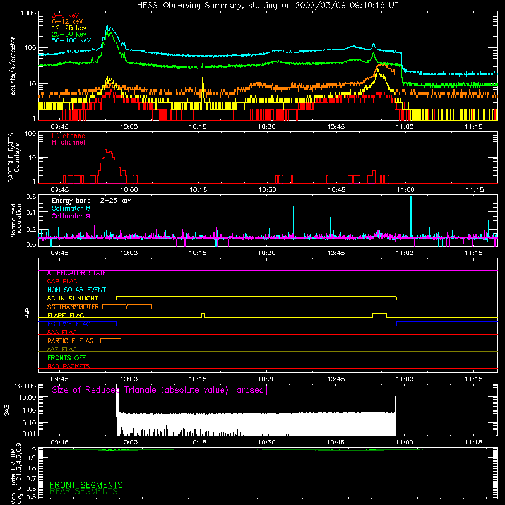Click the SC_TRANSMITTER flag label

coord(73,307)
